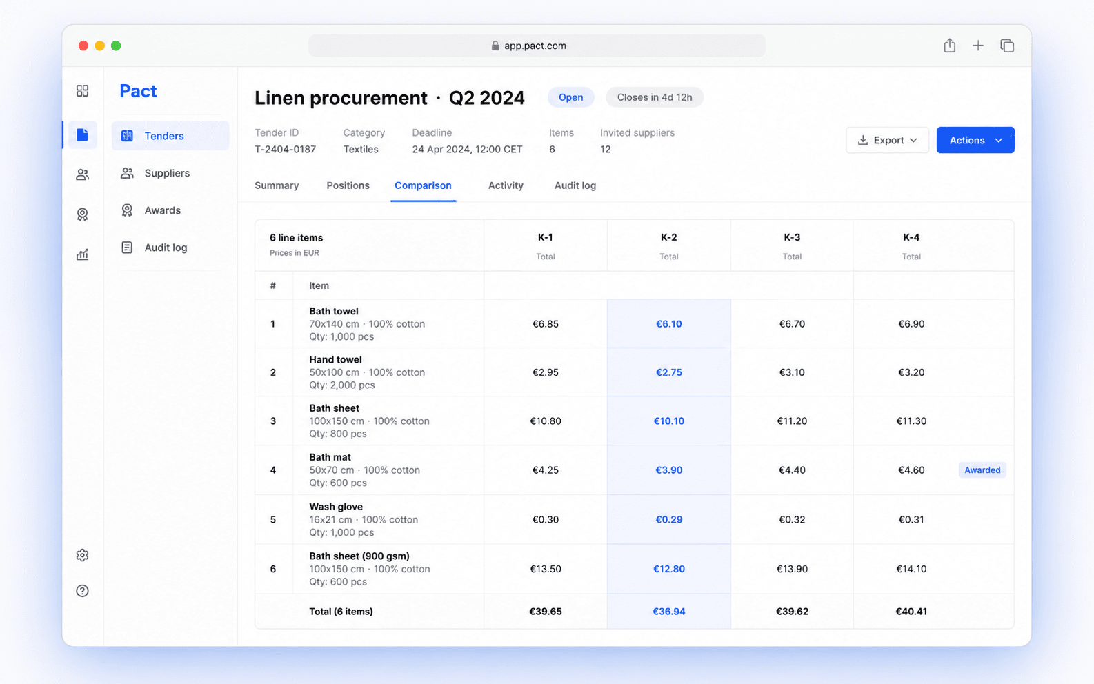Click the deadline 24 Apr 2024, 12:00 CET

point(467,150)
